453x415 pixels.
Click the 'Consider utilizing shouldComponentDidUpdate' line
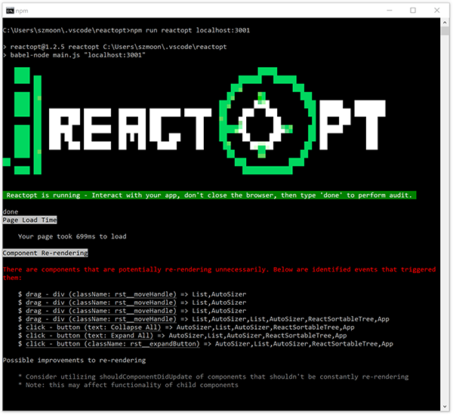pyautogui.click(x=214, y=377)
